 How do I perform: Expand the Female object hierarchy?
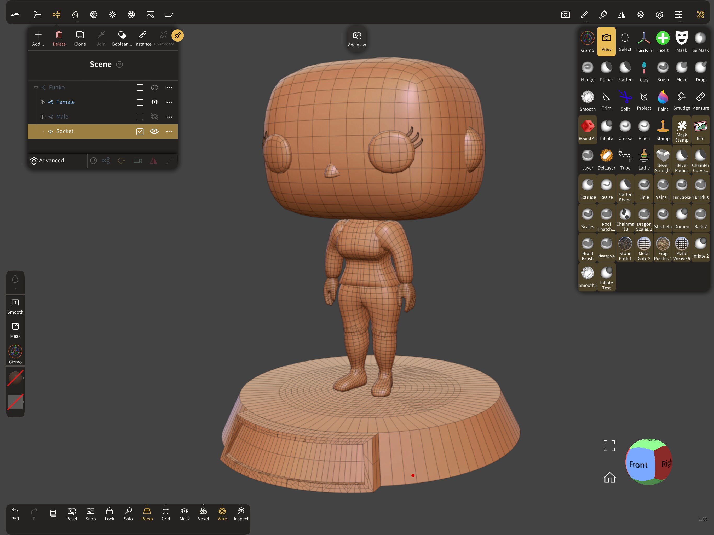tap(42, 102)
